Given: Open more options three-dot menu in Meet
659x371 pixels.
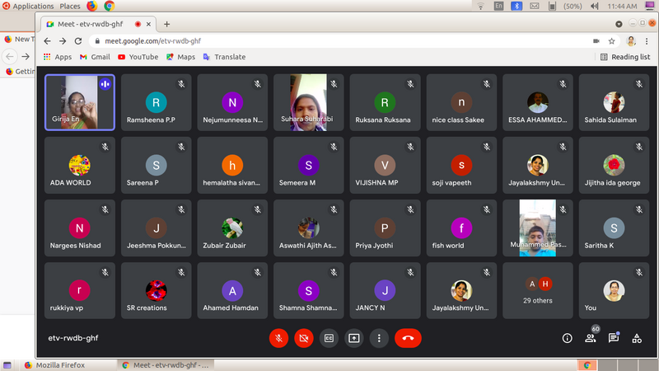Looking at the screenshot, I should 379,338.
